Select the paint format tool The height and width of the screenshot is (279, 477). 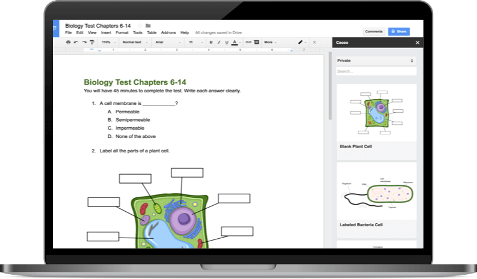click(91, 43)
